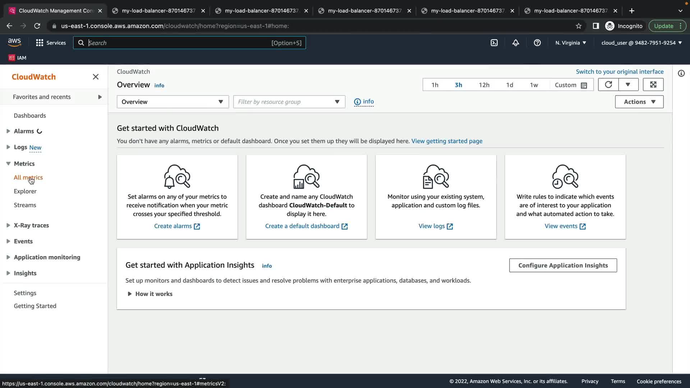Select the 1h time range
Viewport: 690px width, 388px height.
435,85
